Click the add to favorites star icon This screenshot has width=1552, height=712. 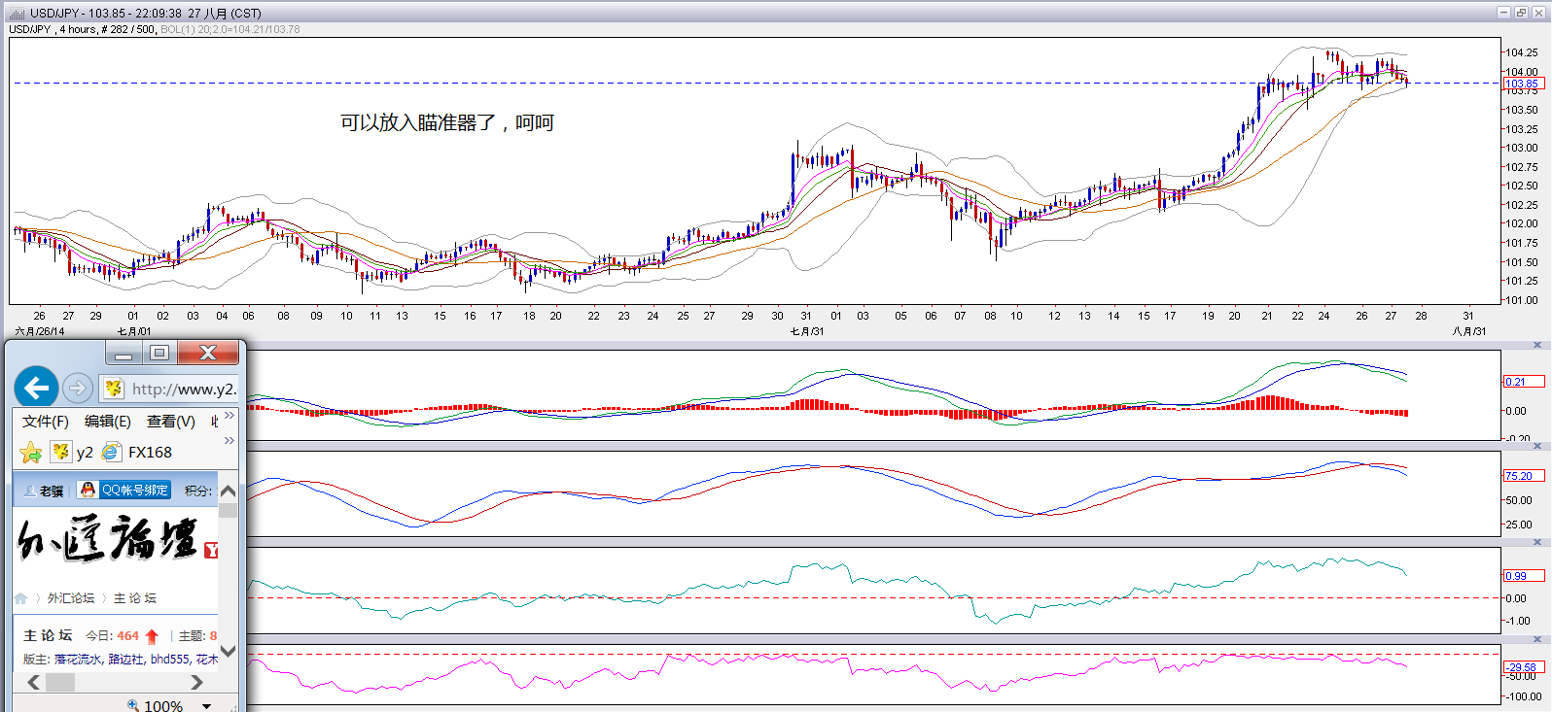(x=31, y=452)
